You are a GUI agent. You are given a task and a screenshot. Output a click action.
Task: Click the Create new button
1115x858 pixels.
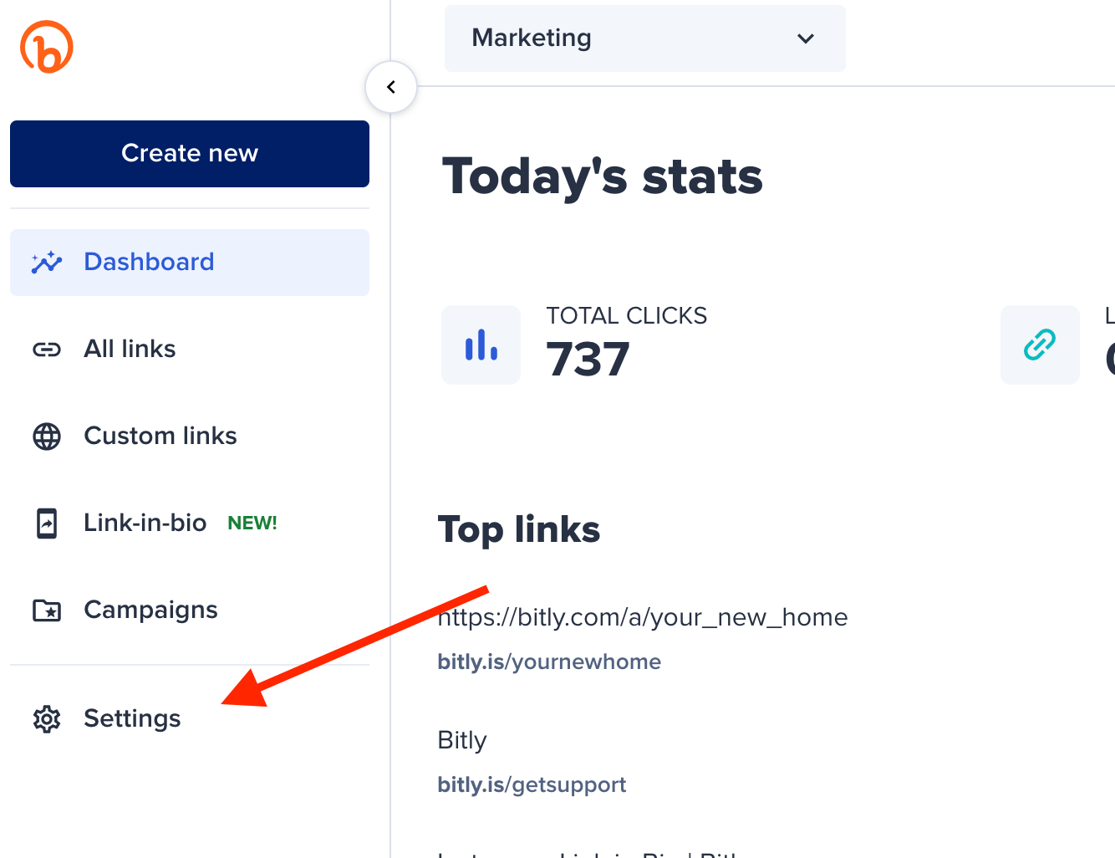[190, 154]
